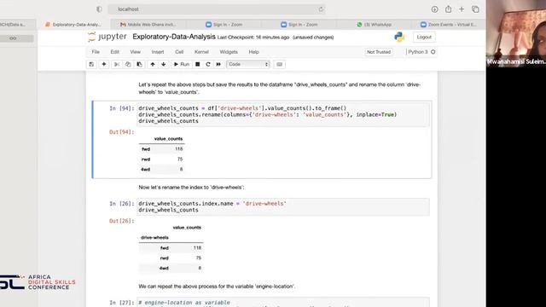Show the tab overview icon in Safari
This screenshot has height=307, width=546.
[475, 9]
